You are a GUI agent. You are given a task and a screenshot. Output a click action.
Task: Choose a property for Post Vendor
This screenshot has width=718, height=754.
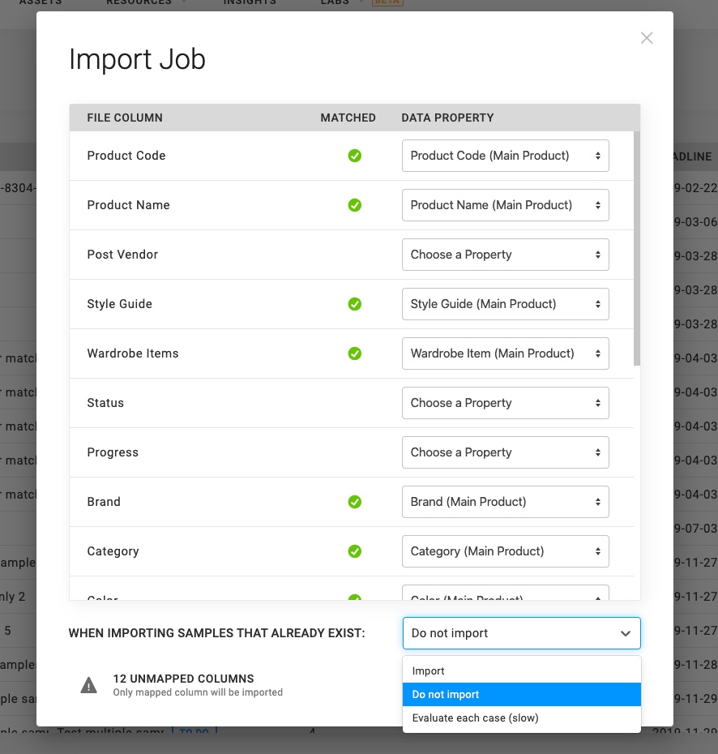(505, 255)
